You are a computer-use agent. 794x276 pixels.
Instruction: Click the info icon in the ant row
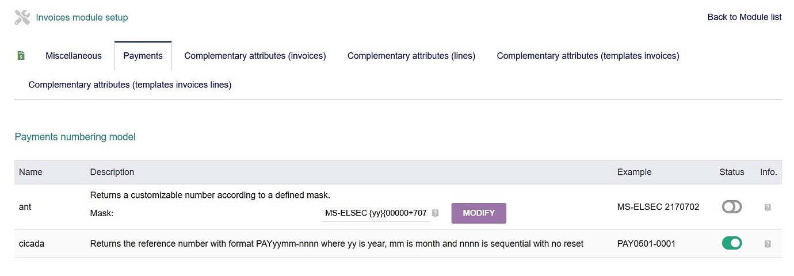pyautogui.click(x=768, y=207)
